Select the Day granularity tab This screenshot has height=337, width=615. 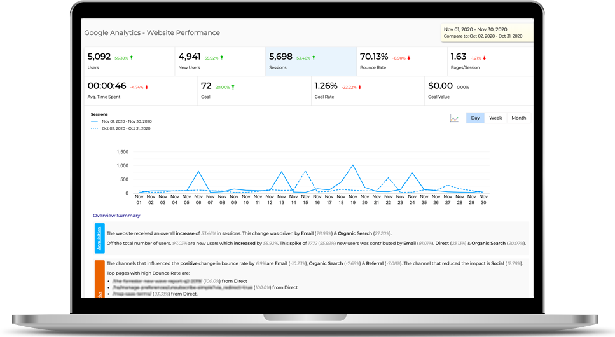click(475, 118)
